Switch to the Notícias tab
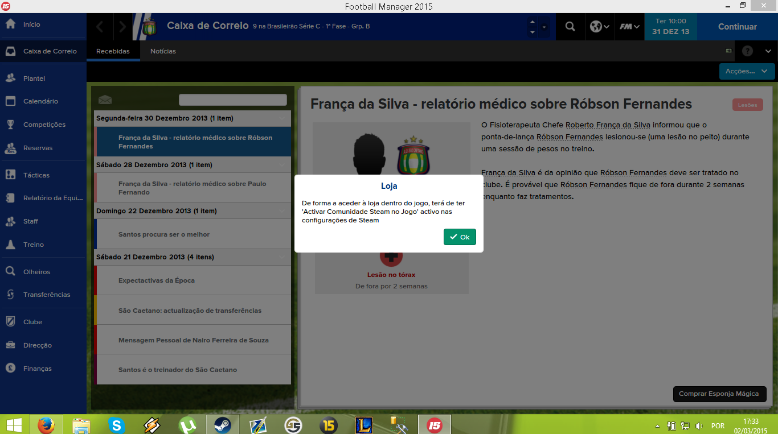This screenshot has height=434, width=778. click(x=163, y=51)
